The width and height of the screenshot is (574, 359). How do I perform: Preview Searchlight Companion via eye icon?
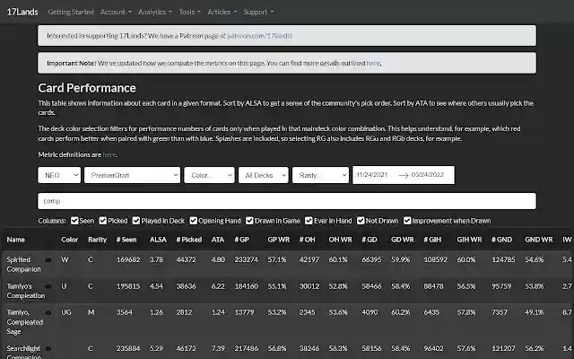(x=48, y=348)
